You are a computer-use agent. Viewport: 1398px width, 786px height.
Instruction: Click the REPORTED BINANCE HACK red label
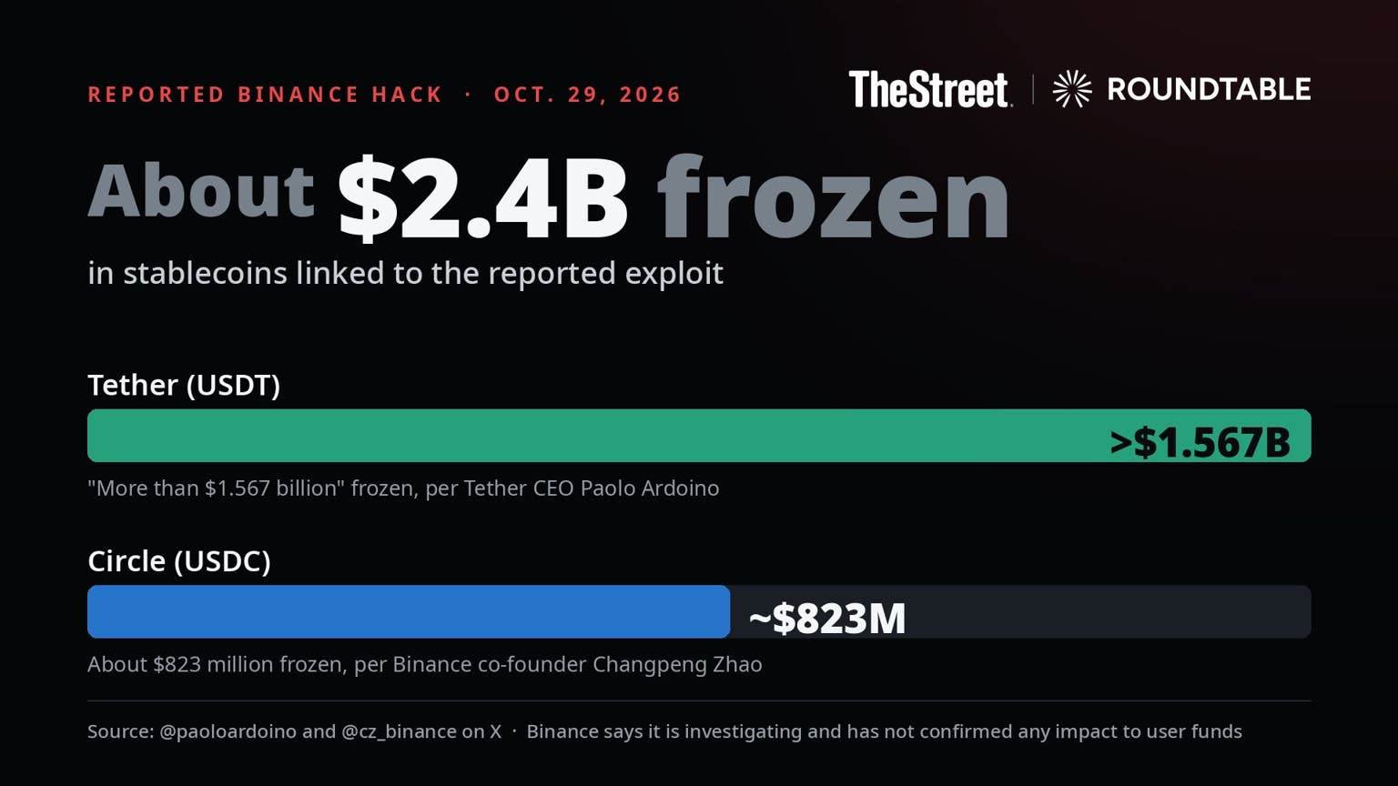pyautogui.click(x=265, y=95)
